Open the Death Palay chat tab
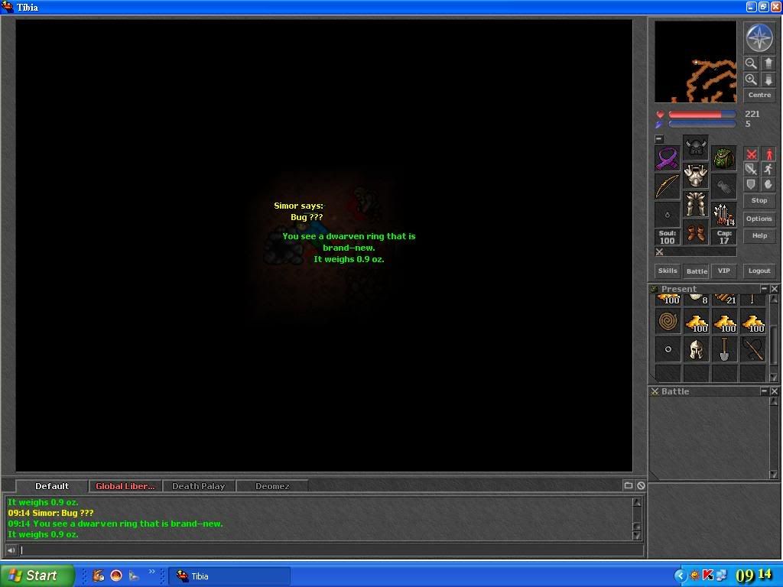This screenshot has height=587, width=783. point(199,486)
